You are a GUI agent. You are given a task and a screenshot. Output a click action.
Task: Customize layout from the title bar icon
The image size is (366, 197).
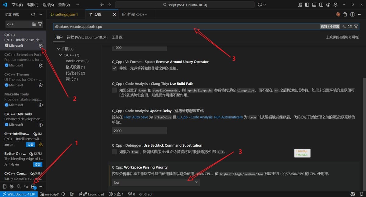click(300, 5)
